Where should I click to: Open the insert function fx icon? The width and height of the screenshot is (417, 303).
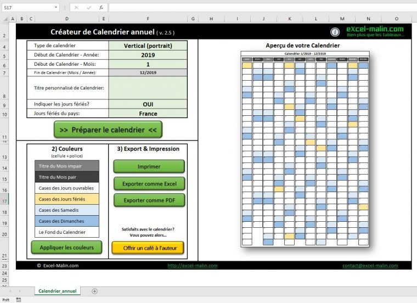(102, 8)
